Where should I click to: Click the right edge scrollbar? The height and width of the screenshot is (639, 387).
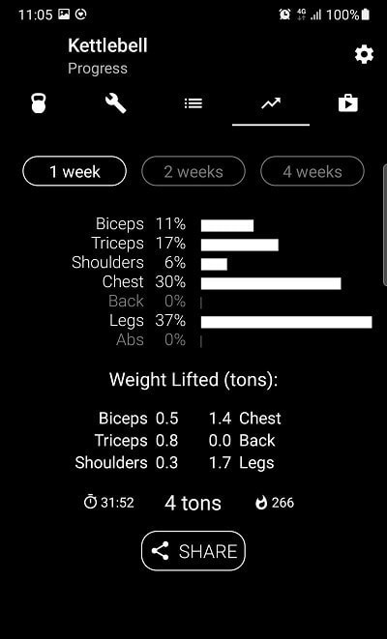[385, 225]
